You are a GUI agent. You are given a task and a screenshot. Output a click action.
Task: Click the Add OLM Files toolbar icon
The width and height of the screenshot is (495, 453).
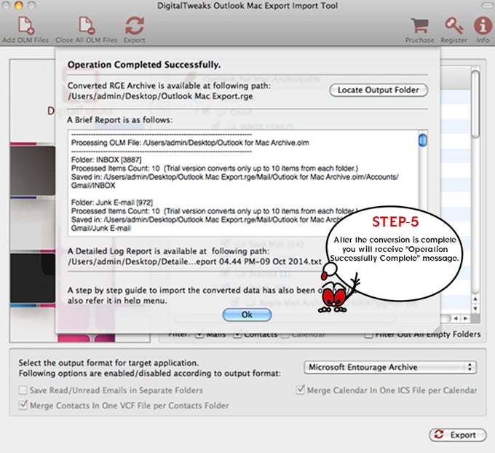[x=25, y=25]
